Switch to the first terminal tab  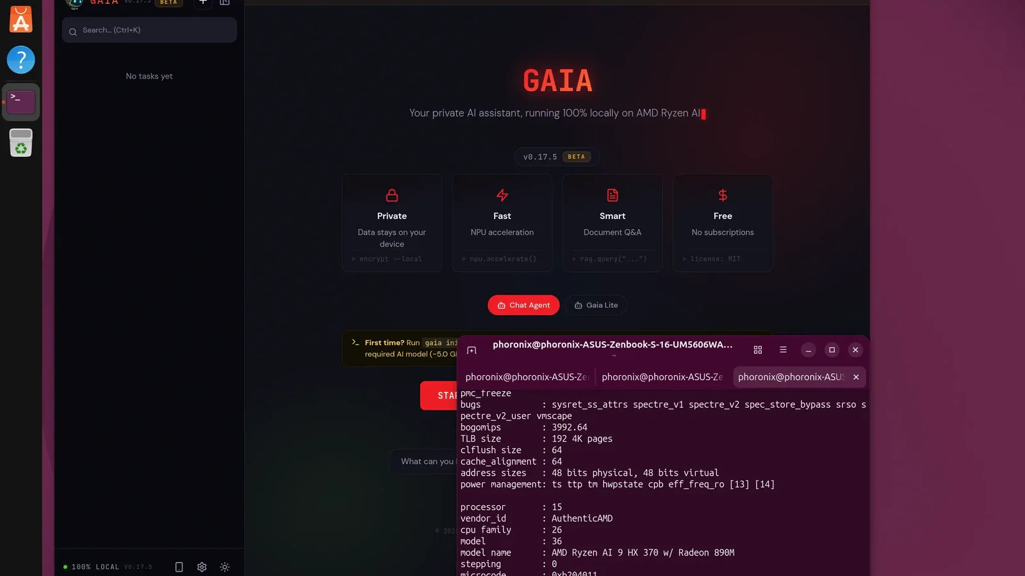pos(526,377)
